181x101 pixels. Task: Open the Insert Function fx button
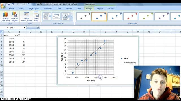coord(38,27)
